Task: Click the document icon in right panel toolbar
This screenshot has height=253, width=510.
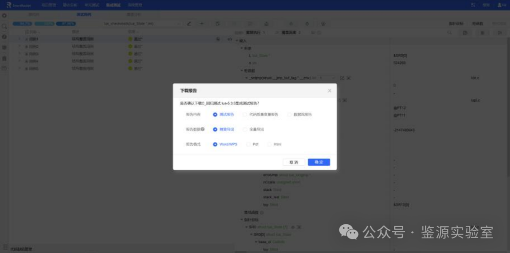Action: [465, 33]
